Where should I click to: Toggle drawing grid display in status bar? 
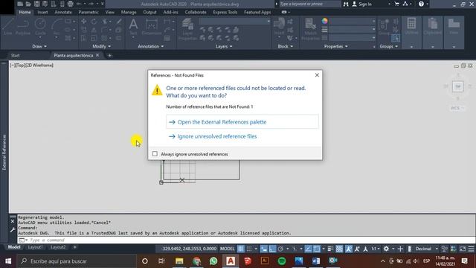(240, 249)
